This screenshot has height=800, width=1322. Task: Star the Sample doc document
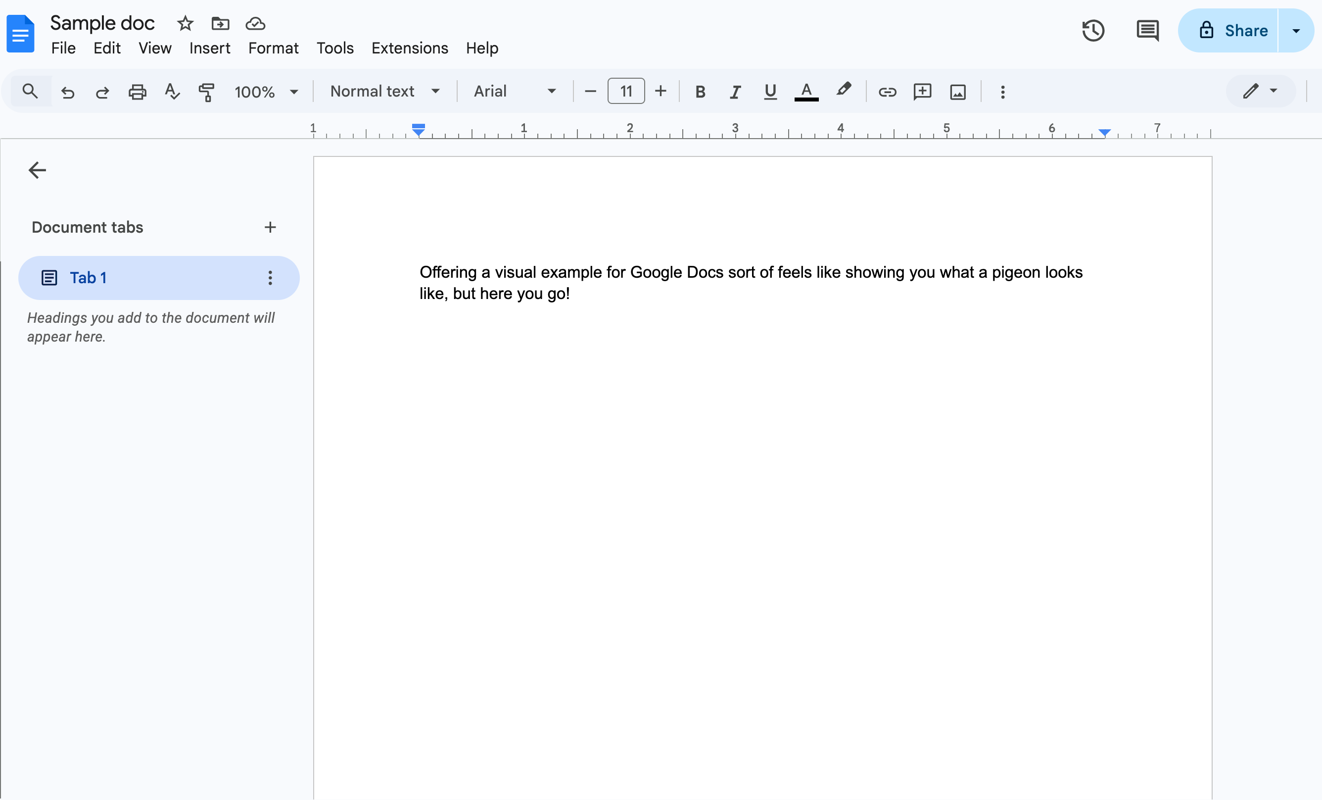pos(185,24)
